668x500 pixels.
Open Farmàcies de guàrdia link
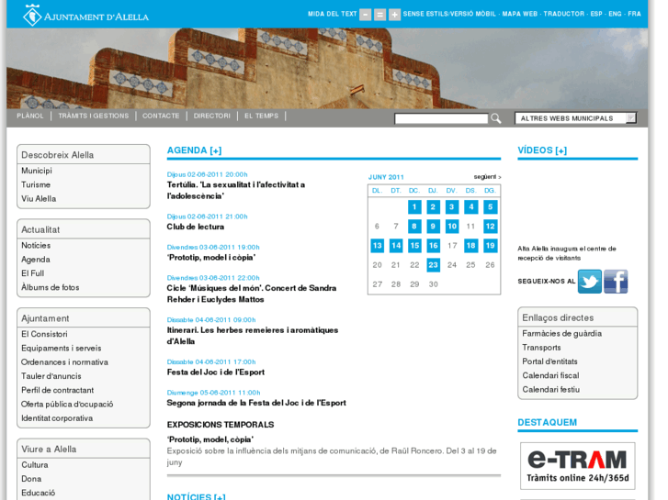click(562, 334)
